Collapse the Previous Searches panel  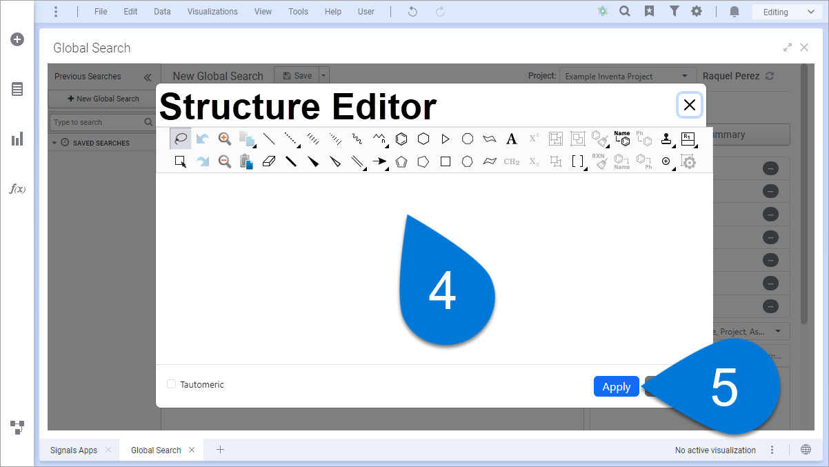(147, 77)
